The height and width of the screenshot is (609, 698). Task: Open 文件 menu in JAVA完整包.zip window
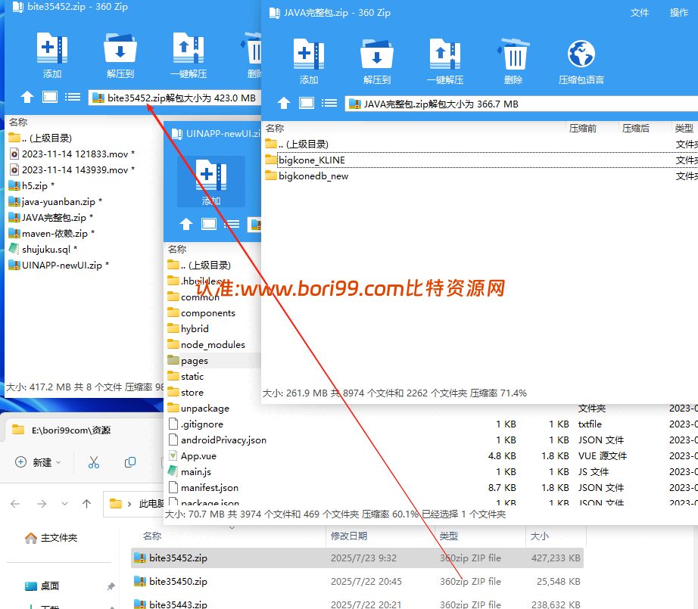[x=639, y=13]
